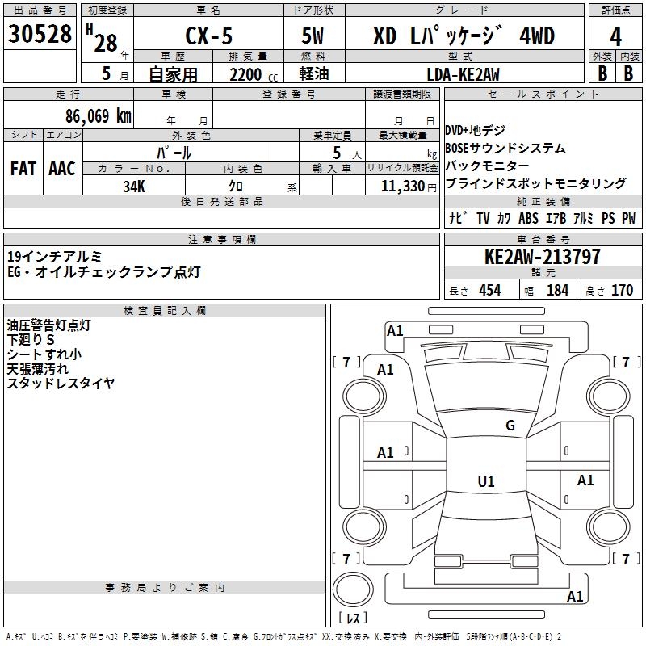This screenshot has height=646, width=646.
Task: Click ブラインドスポットモニタリング sales point
Action: (x=535, y=183)
